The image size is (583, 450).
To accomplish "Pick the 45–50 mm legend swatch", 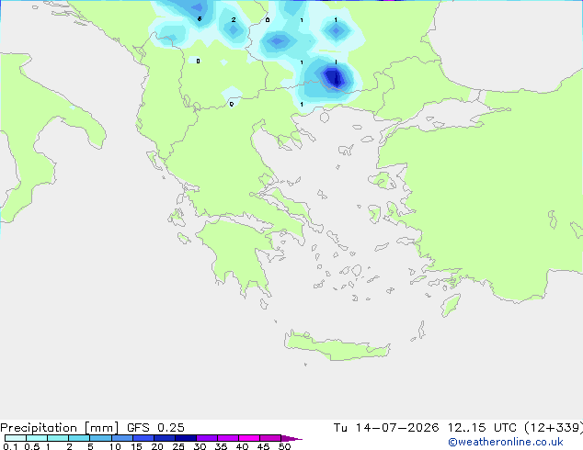I will pos(270,438).
